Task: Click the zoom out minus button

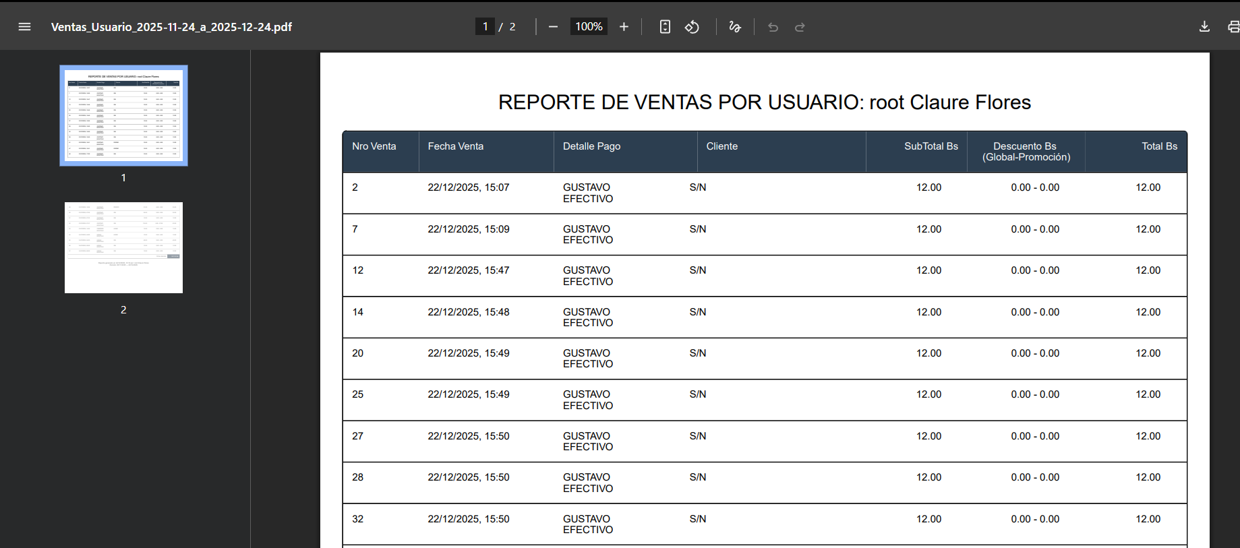Action: pyautogui.click(x=553, y=27)
